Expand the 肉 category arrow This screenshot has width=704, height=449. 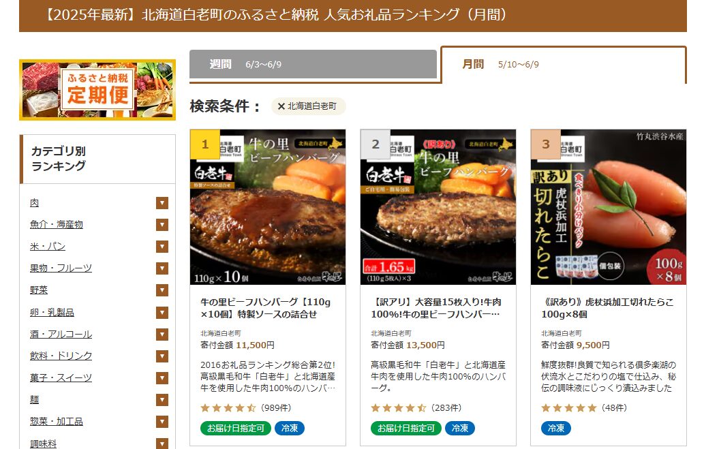tap(162, 203)
